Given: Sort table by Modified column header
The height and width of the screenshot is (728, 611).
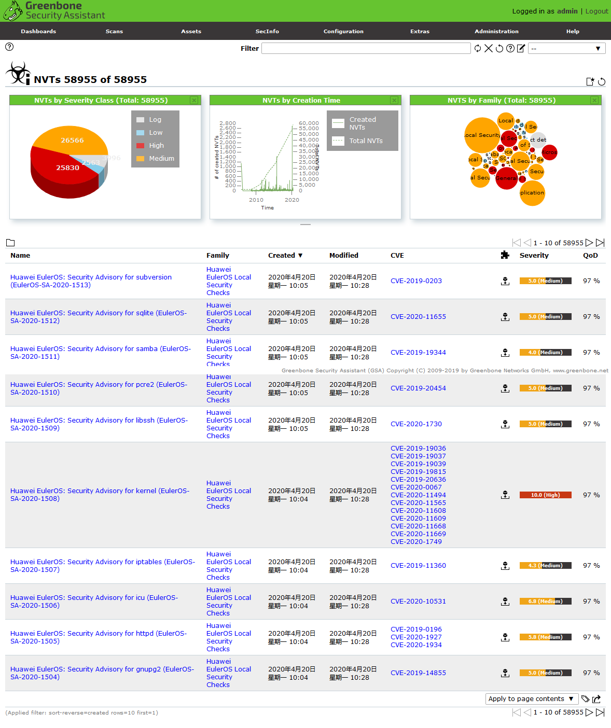Looking at the screenshot, I should point(344,256).
